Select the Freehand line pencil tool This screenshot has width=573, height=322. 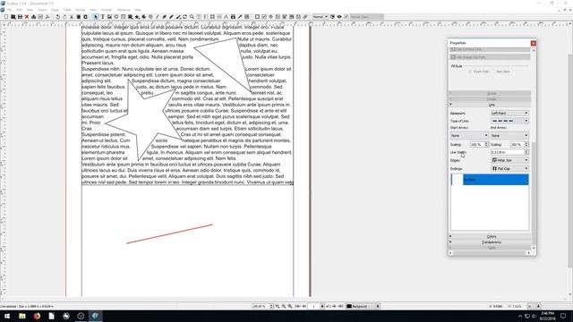tap(171, 17)
